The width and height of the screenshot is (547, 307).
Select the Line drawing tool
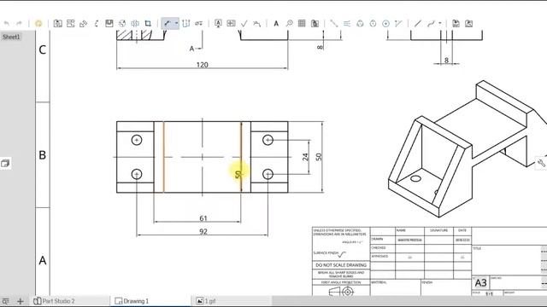418,23
